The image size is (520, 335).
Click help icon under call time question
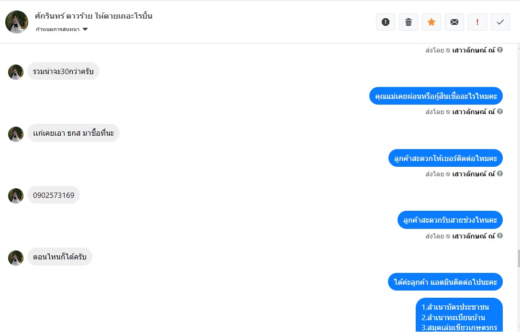(x=500, y=235)
